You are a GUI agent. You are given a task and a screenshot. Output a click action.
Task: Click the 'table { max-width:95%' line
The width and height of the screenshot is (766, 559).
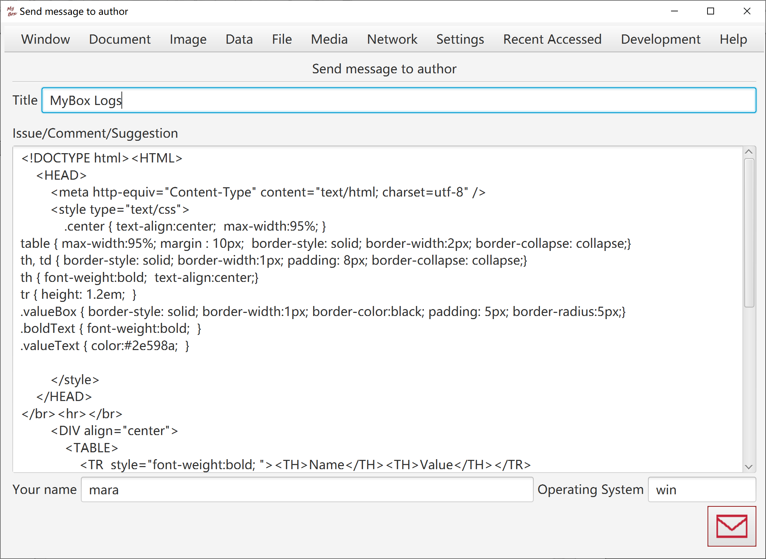pyautogui.click(x=326, y=243)
